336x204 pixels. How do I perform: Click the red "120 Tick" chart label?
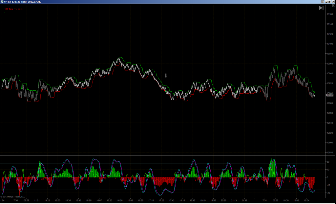[9, 9]
